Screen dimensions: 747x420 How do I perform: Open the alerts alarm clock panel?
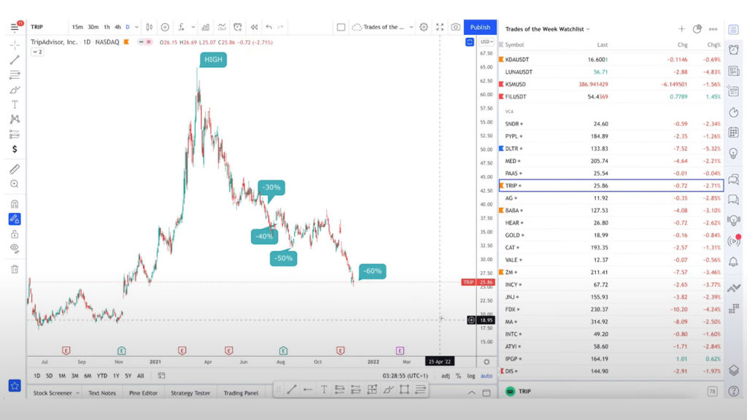[x=734, y=50]
